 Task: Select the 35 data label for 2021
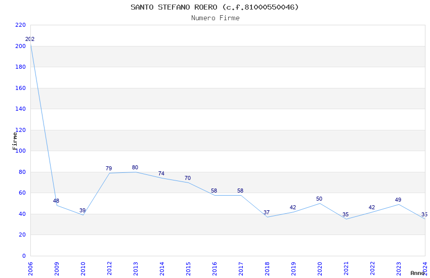(x=345, y=214)
